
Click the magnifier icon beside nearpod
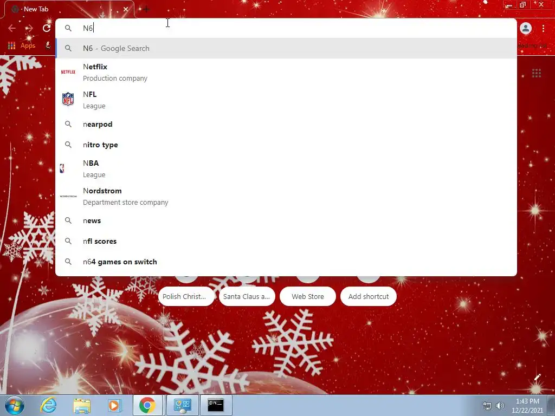(x=68, y=124)
